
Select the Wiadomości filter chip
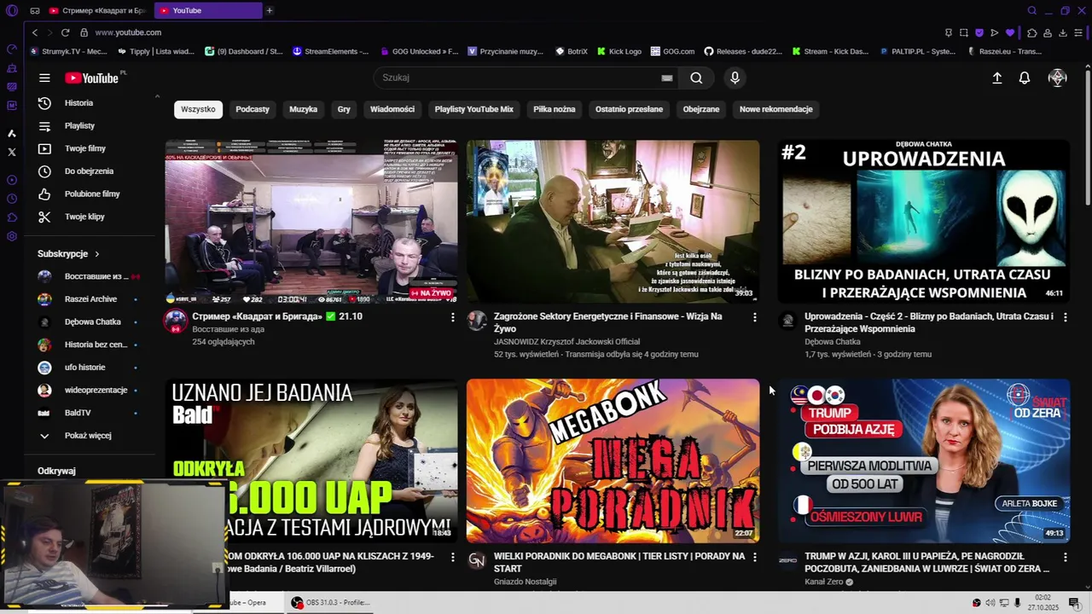pos(392,109)
